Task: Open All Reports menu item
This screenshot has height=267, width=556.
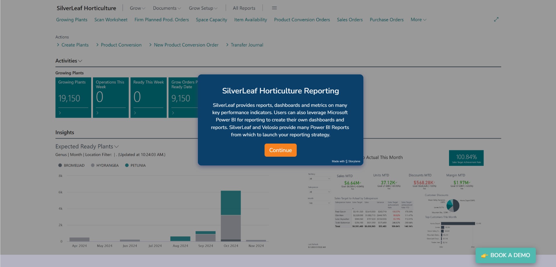Action: (x=244, y=8)
